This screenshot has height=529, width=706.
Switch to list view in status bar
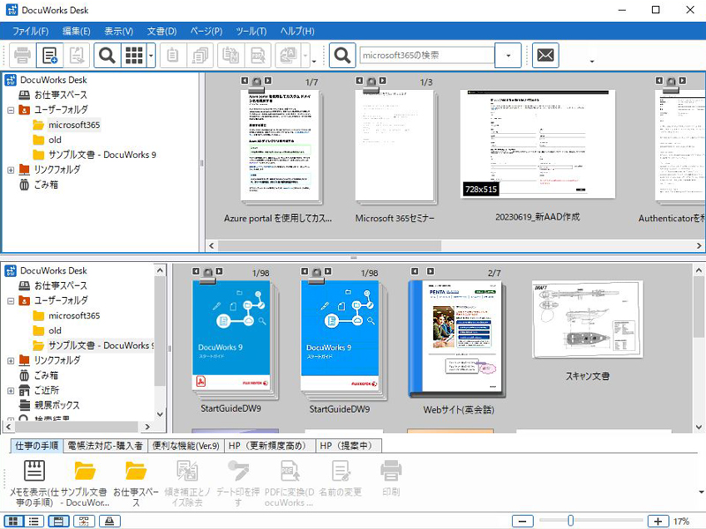click(34, 521)
